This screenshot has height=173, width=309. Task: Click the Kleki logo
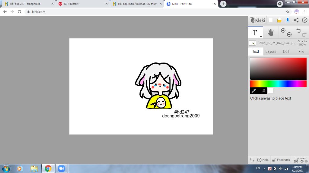tap(258, 20)
